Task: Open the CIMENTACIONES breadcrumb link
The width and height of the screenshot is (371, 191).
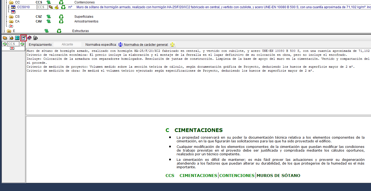Action: coord(198,175)
